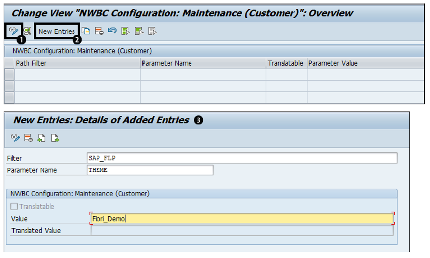The width and height of the screenshot is (430, 258).
Task: Click the Path Filter column header
Action: tap(32, 63)
